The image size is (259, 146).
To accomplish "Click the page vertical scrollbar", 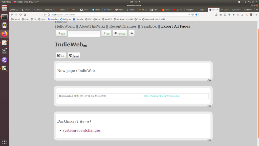I will pyautogui.click(x=258, y=84).
